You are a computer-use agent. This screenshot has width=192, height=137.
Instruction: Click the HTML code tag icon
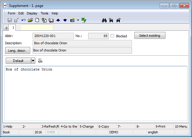click(40, 61)
